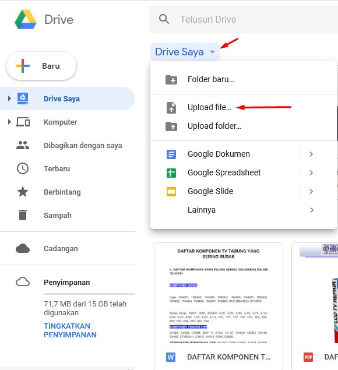
Task: Open Komputer in the sidebar
Action: click(x=60, y=122)
